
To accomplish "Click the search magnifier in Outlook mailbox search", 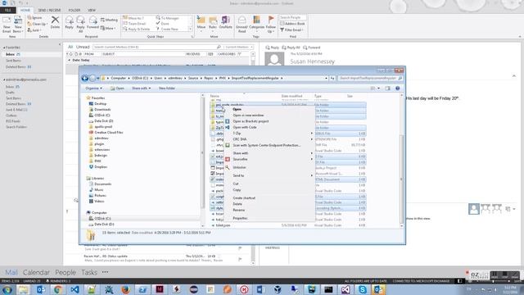I will tap(219, 48).
